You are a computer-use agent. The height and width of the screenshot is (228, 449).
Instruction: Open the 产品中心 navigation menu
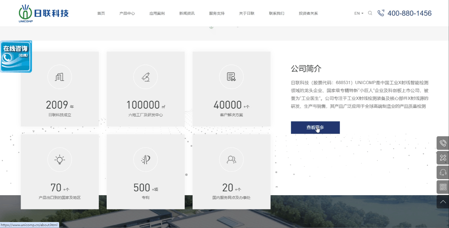point(127,14)
